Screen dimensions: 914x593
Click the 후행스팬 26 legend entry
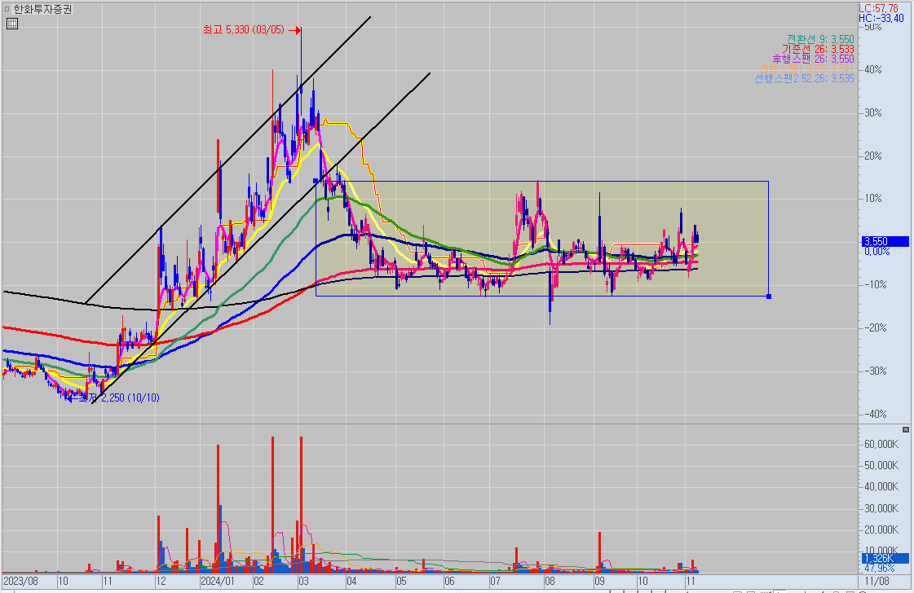(813, 59)
